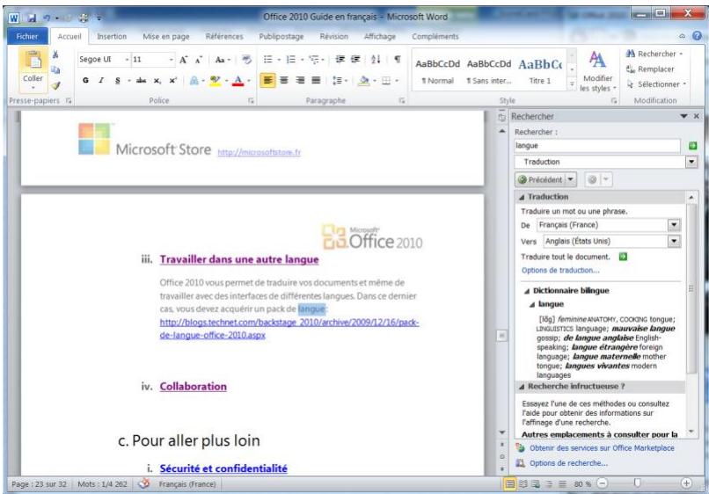Click Remplacer in the ribbon

tap(650, 69)
